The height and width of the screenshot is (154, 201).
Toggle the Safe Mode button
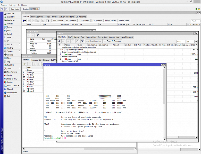coord(15,9)
